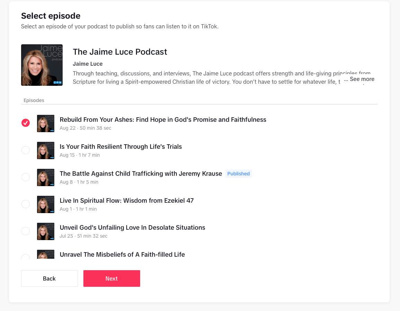Image resolution: width=400 pixels, height=311 pixels.
Task: Click title Unveil God's Unfailing Love In Desolate Situations
Action: coord(133,228)
